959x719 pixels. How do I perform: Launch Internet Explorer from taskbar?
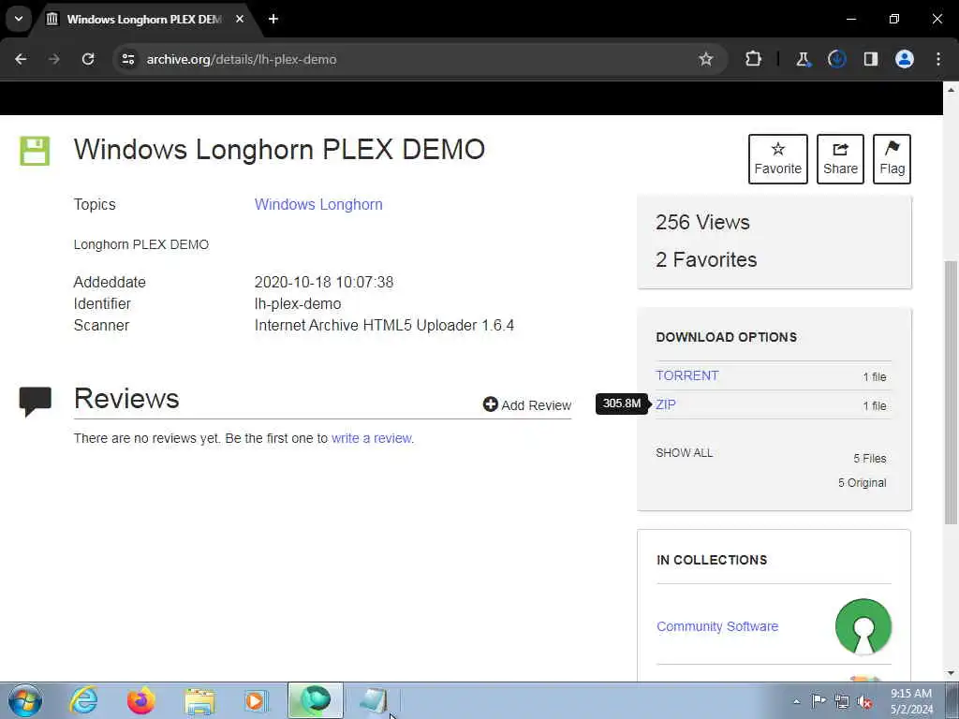pos(83,700)
